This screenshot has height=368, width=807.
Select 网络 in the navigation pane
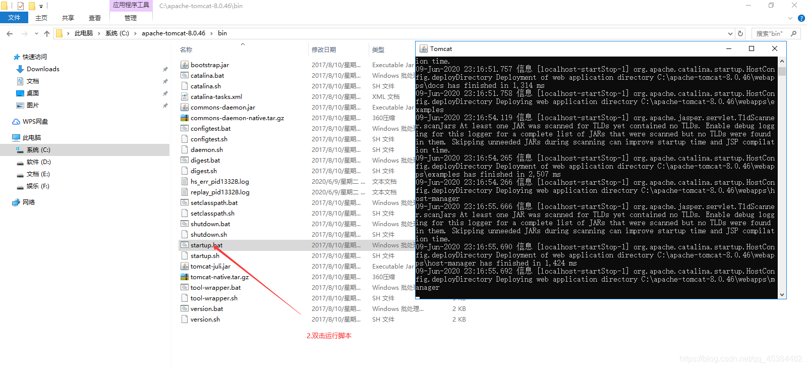(29, 202)
